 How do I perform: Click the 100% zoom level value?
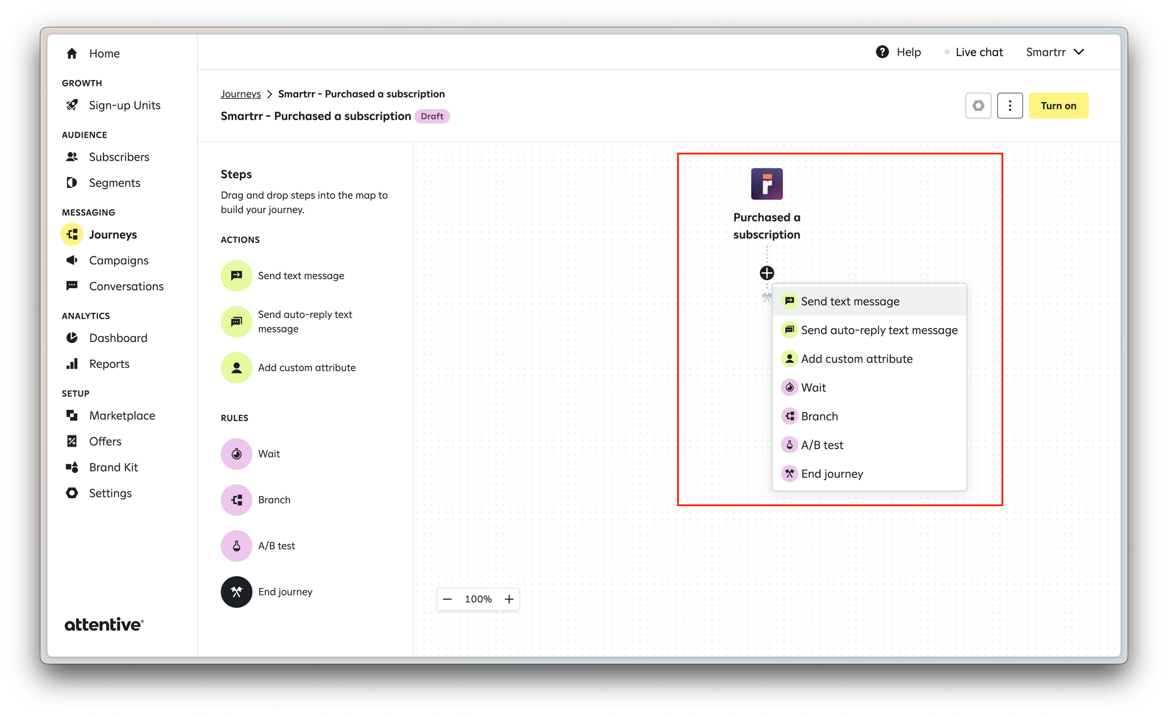[478, 599]
